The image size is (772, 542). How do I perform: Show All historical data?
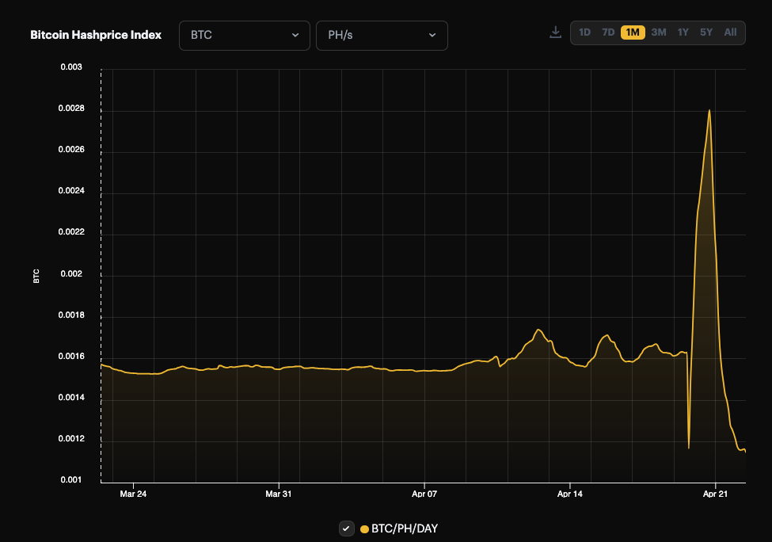pyautogui.click(x=729, y=32)
